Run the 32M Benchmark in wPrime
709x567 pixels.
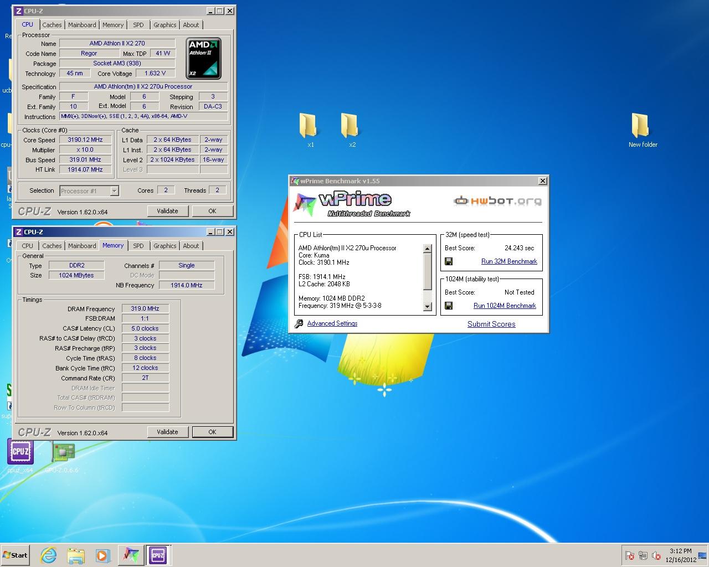pos(509,261)
